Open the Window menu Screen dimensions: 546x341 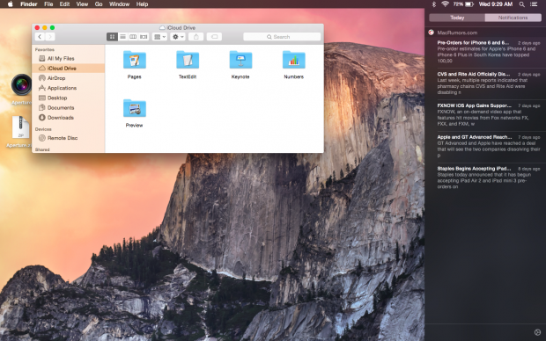tap(120, 4)
